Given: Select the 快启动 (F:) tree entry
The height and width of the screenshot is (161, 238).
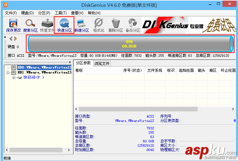Looking at the screenshot, I should point(34,77).
